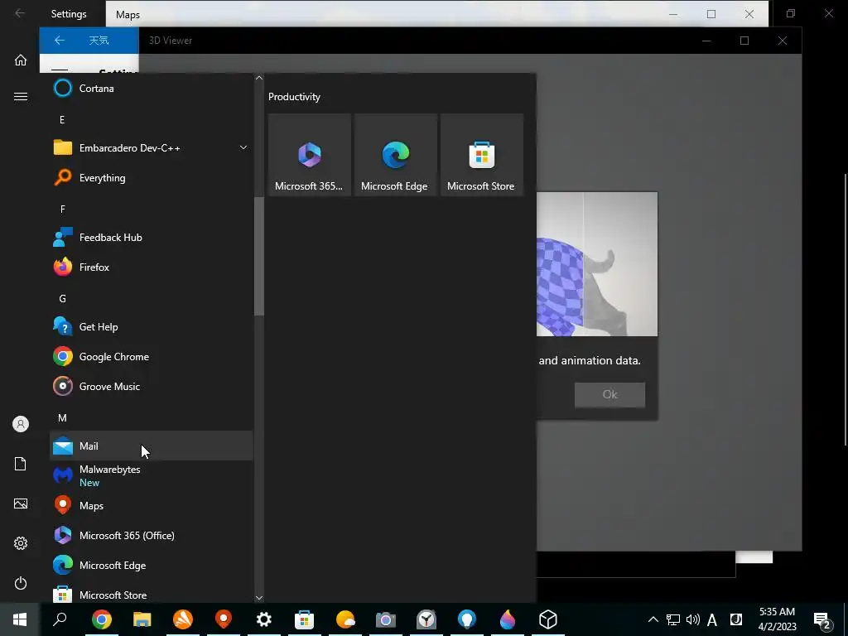Image resolution: width=848 pixels, height=636 pixels.
Task: Expand the Start menu hamburger button
Action: coord(21,96)
